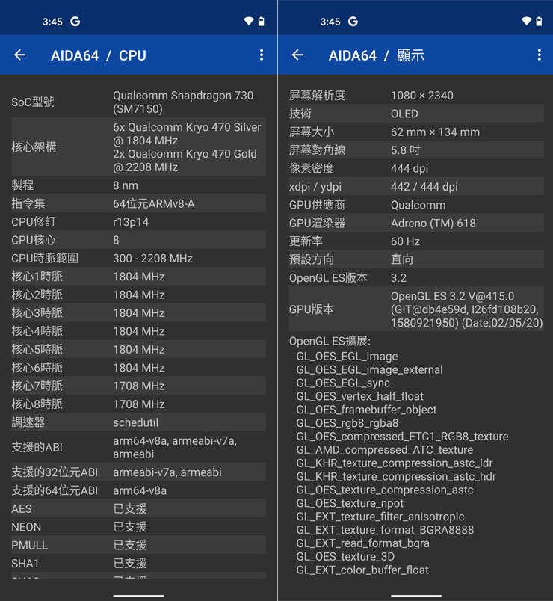Select the 核心4時脈 row

(x=138, y=331)
